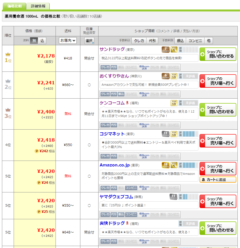Click the 11 YEARS badge for ヤマダウェブコム
This screenshot has height=248, width=240.
(173, 197)
